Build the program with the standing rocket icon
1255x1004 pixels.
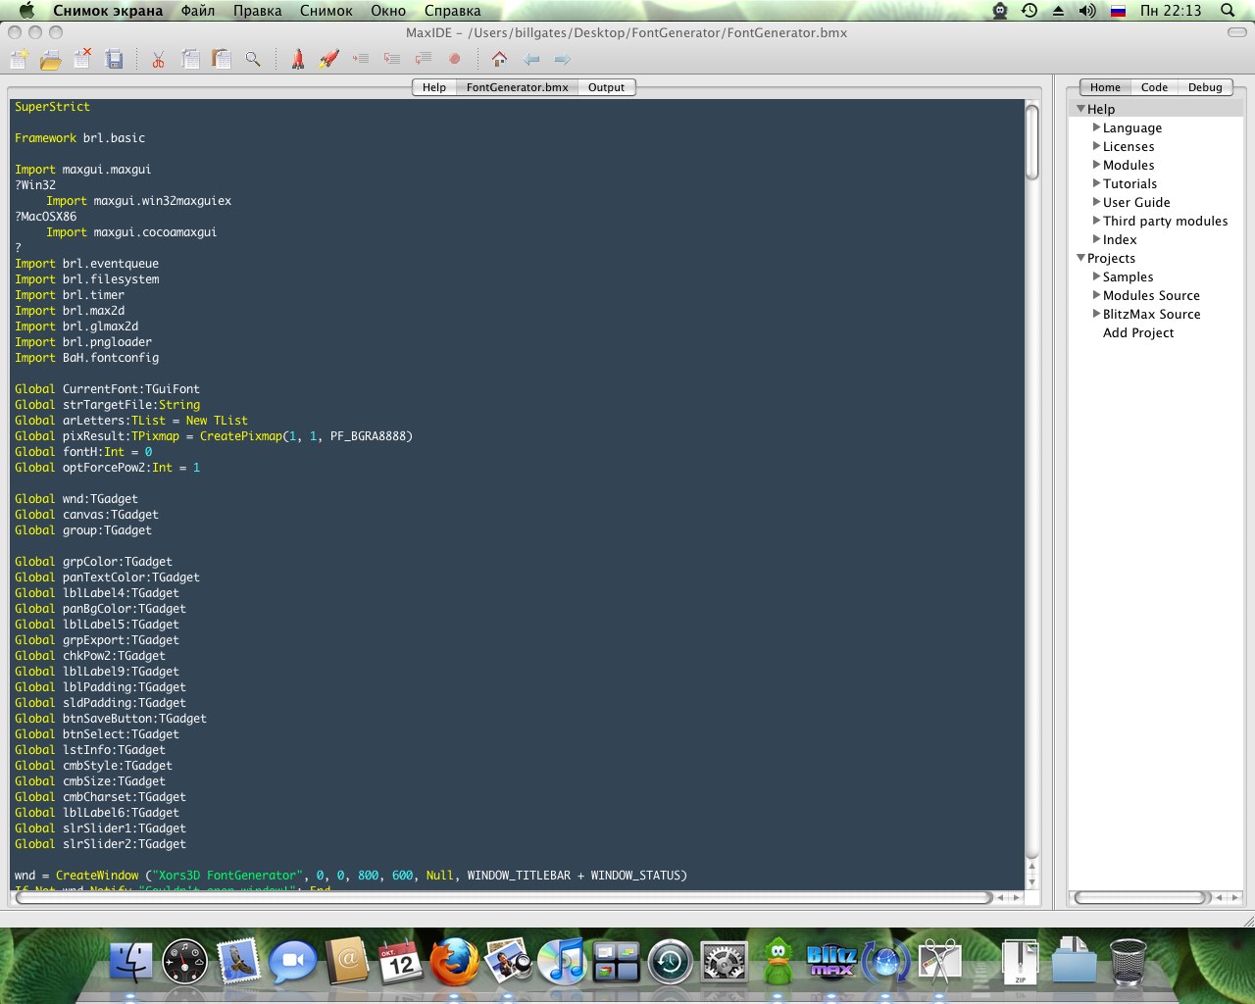[298, 60]
